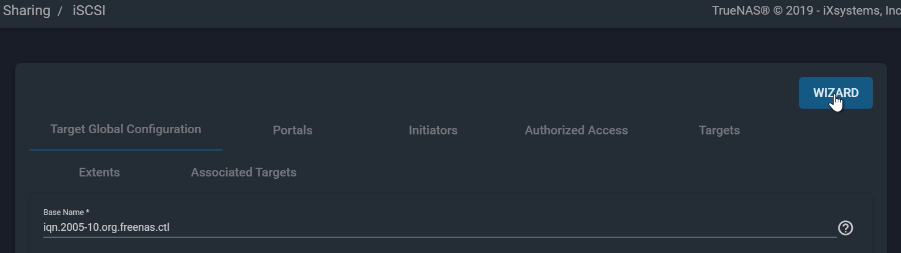Click the Base Name help icon
Screen dimensions: 901x253
845,228
